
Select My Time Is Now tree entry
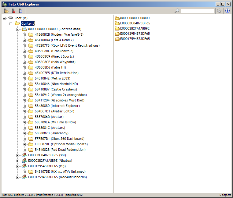[x=55, y=122]
